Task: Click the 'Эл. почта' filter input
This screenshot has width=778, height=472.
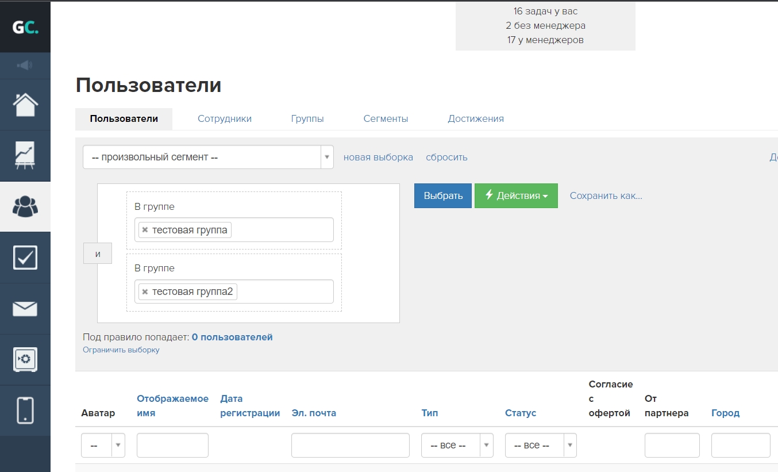Action: 350,446
